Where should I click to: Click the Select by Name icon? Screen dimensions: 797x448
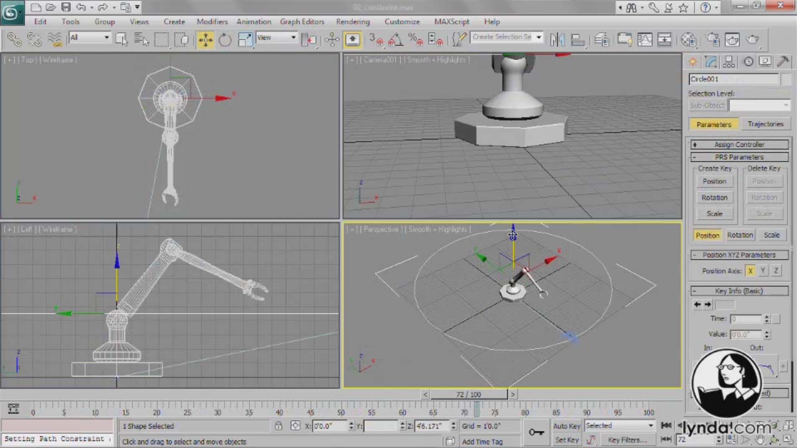[x=141, y=40]
